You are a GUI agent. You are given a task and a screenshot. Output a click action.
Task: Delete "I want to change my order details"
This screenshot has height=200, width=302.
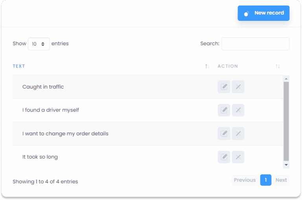[x=238, y=133]
